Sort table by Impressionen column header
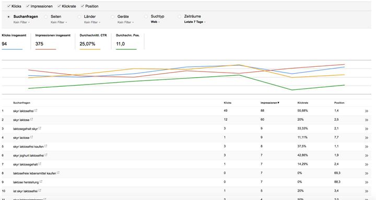The height and width of the screenshot is (200, 376). click(270, 103)
